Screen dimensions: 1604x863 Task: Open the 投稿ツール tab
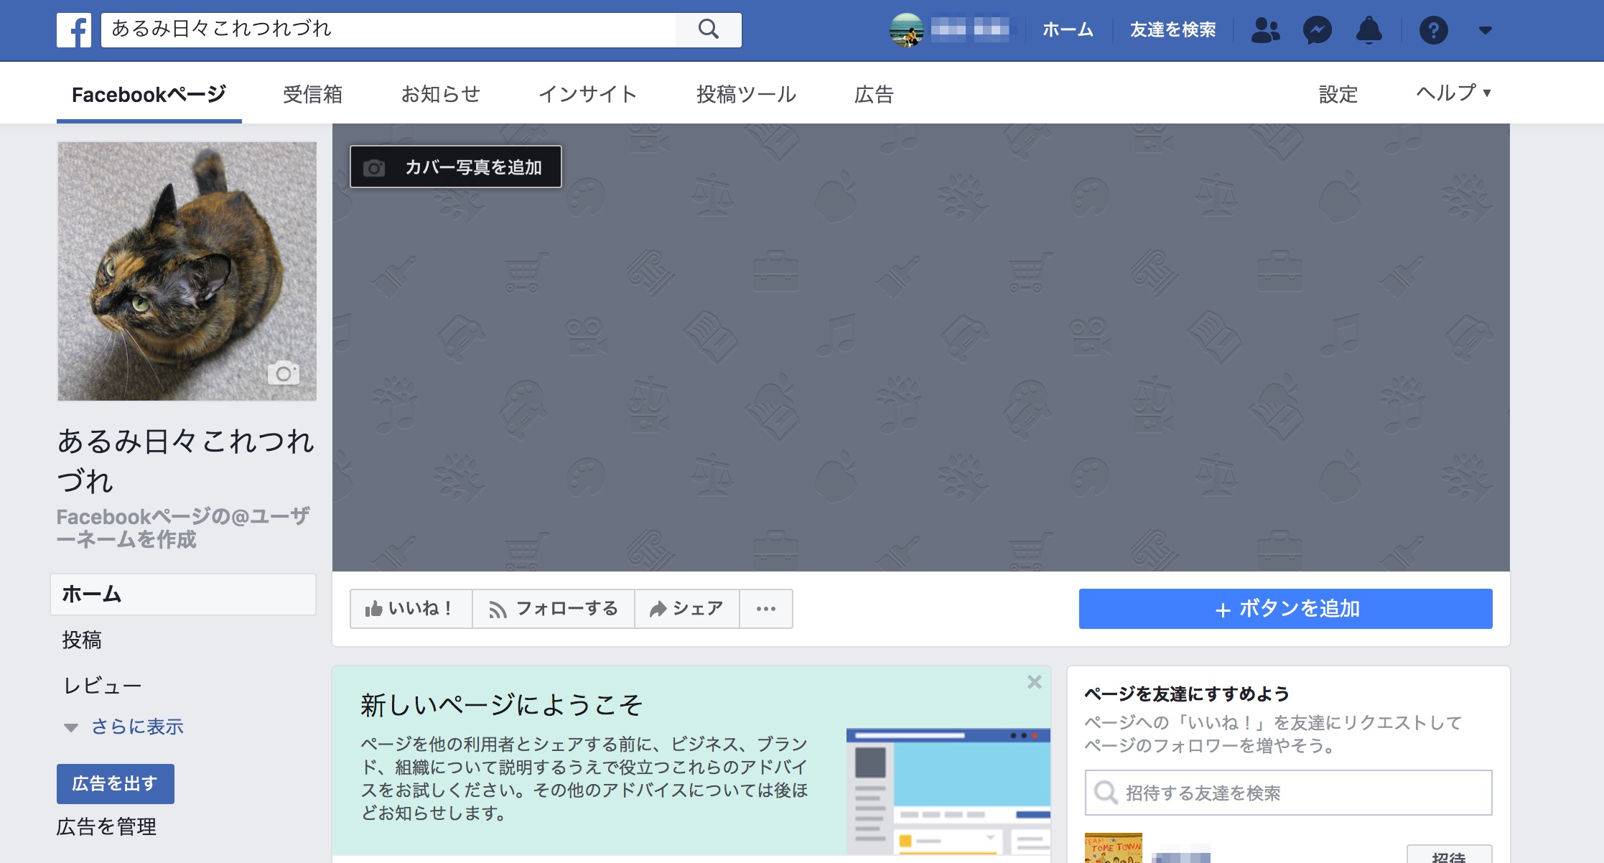pyautogui.click(x=746, y=94)
